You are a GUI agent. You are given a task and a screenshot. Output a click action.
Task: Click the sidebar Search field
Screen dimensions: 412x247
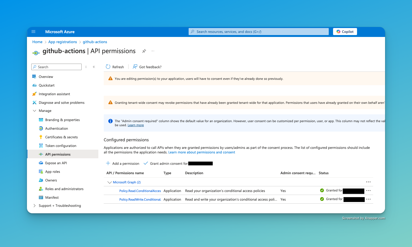point(56,67)
